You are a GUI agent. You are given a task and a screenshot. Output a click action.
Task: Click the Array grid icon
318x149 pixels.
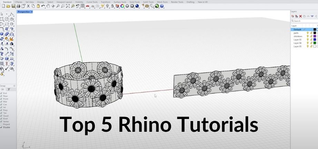tap(2, 64)
